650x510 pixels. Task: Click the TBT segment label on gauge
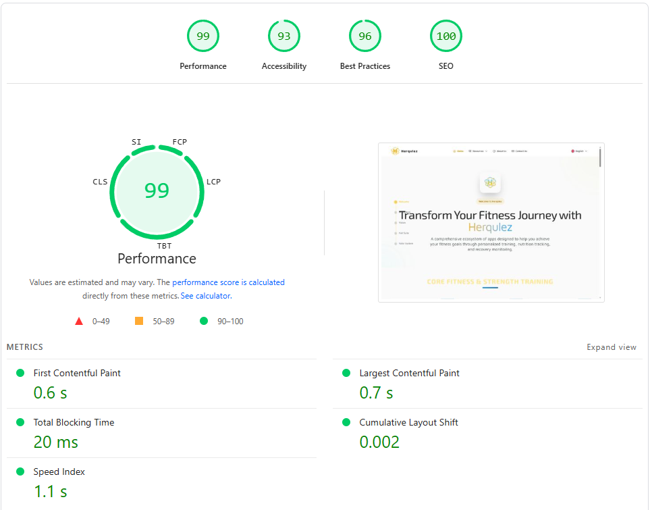click(164, 246)
